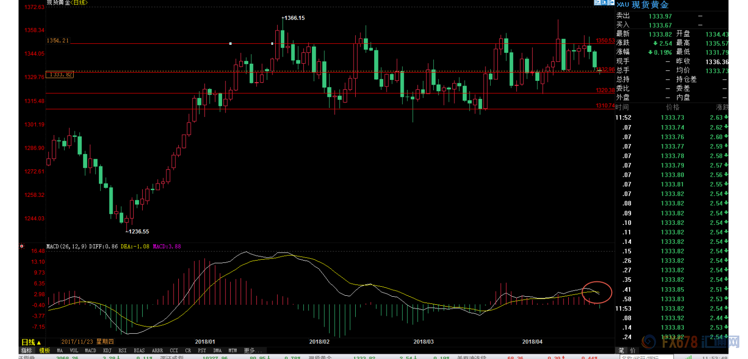Switch to the 模板 tab
748x359 pixels.
click(x=44, y=350)
